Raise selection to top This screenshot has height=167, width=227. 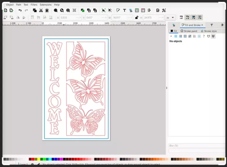click(32, 18)
